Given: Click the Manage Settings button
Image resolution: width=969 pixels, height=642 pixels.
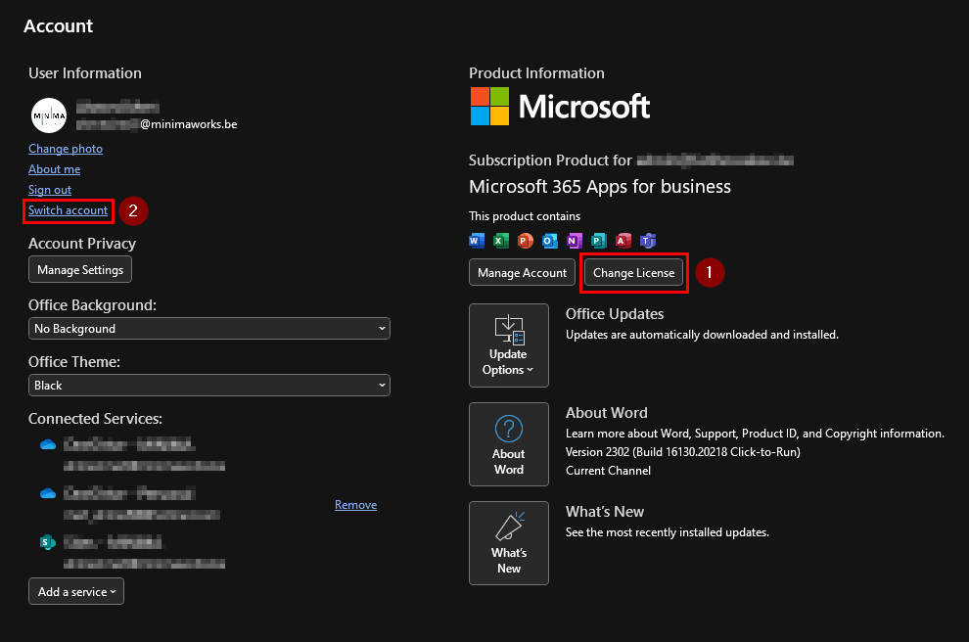Looking at the screenshot, I should click(80, 270).
